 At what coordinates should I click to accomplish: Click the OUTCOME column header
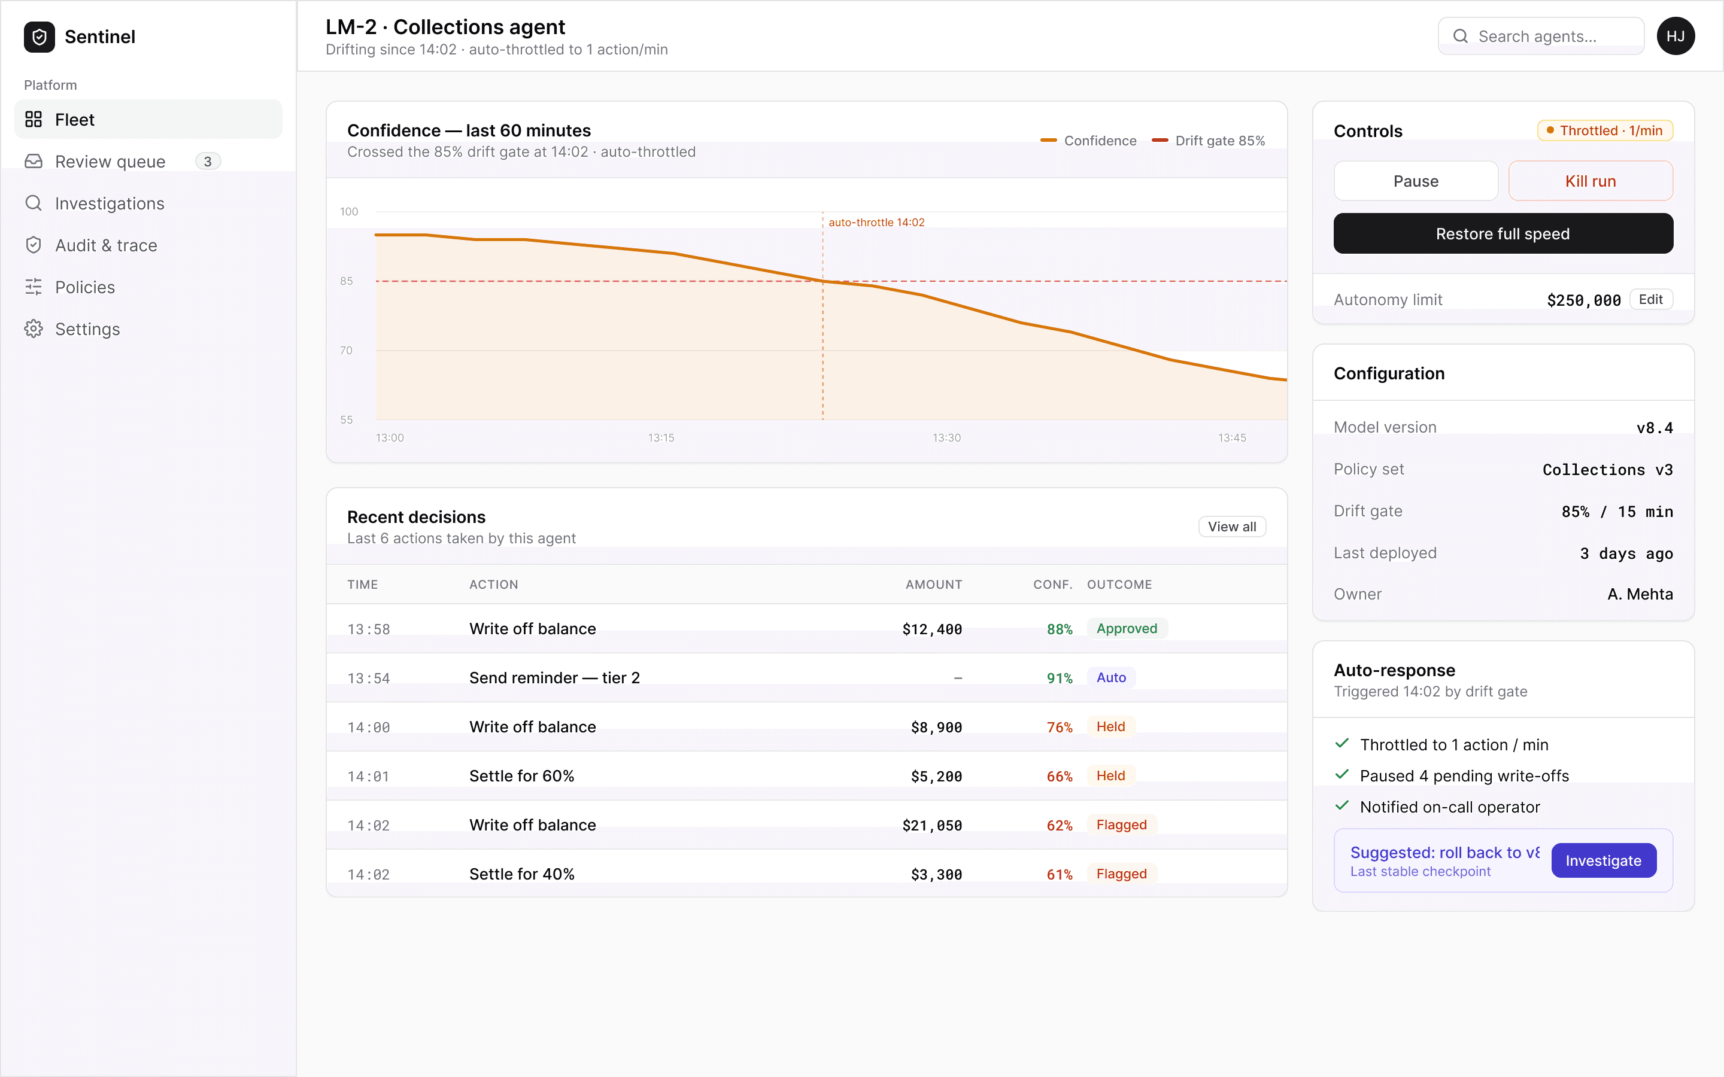coord(1119,585)
